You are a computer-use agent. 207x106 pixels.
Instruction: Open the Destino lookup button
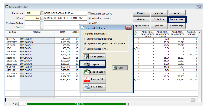(x=42, y=28)
